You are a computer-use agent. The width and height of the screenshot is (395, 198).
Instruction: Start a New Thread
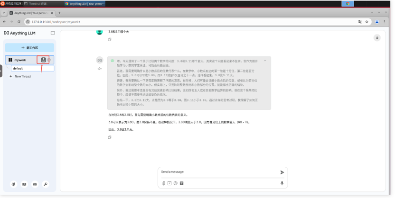(20, 76)
